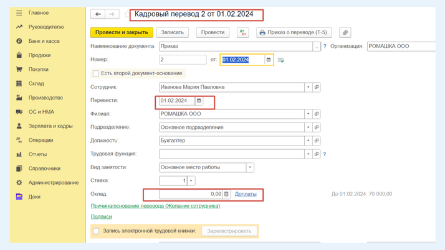Click the Отчеты bar chart icon
Viewport: 445px width, 250px height.
click(19, 154)
